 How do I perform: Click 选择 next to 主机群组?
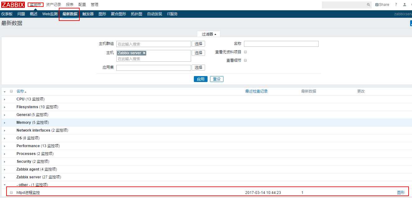[x=199, y=44]
